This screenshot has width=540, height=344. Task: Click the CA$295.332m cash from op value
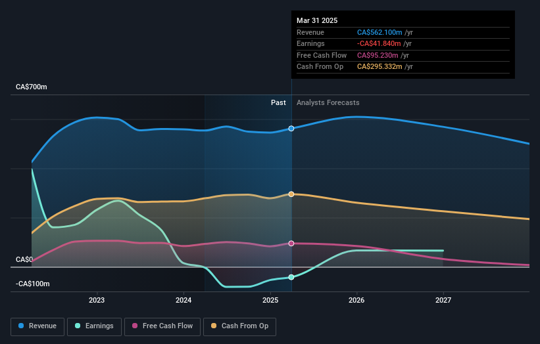(x=380, y=67)
